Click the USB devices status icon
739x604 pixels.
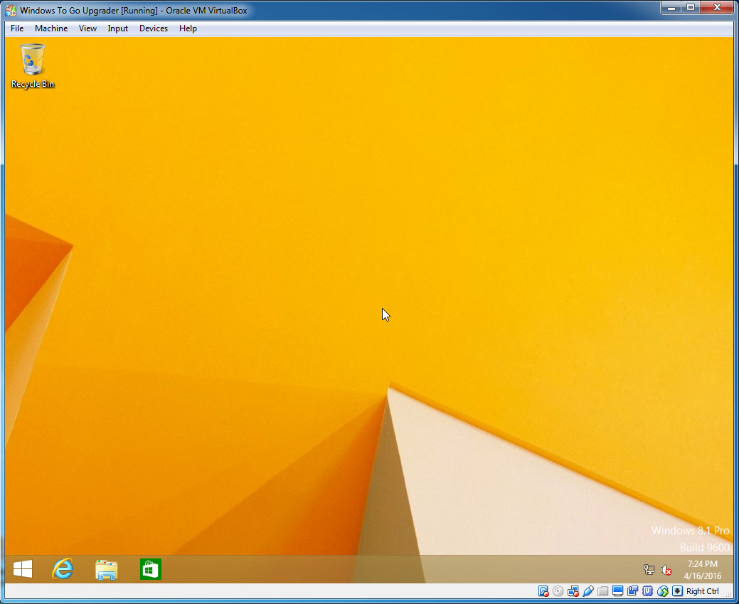(x=588, y=591)
